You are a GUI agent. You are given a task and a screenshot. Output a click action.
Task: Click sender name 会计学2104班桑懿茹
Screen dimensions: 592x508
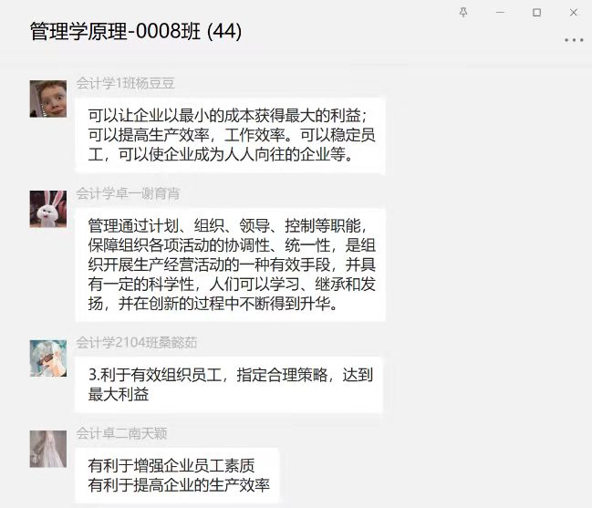coord(136,342)
